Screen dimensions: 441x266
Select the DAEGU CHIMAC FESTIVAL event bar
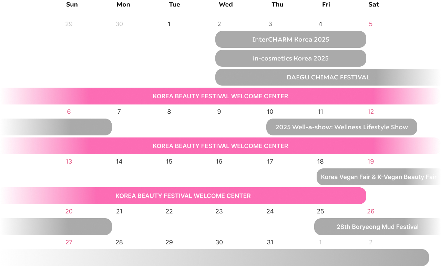point(328,77)
